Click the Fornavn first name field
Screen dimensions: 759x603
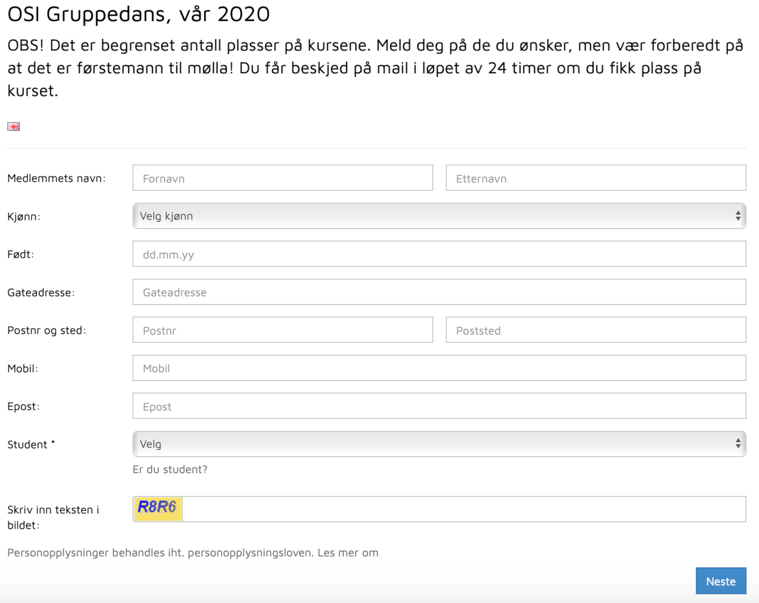283,178
